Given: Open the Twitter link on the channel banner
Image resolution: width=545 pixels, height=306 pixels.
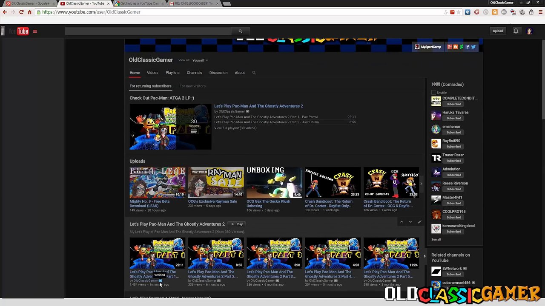Looking at the screenshot, I should pos(473,47).
